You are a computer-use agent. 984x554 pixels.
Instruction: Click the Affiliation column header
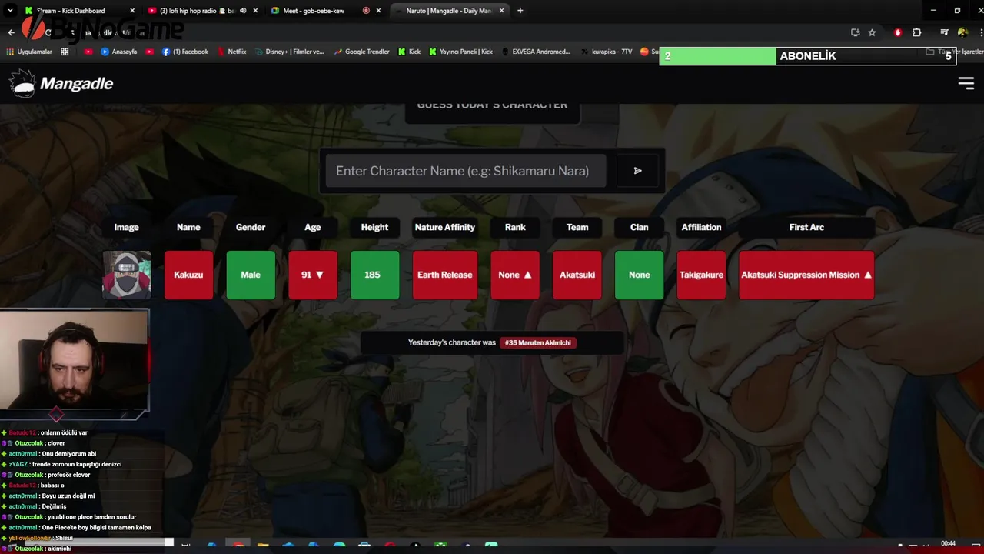point(701,227)
